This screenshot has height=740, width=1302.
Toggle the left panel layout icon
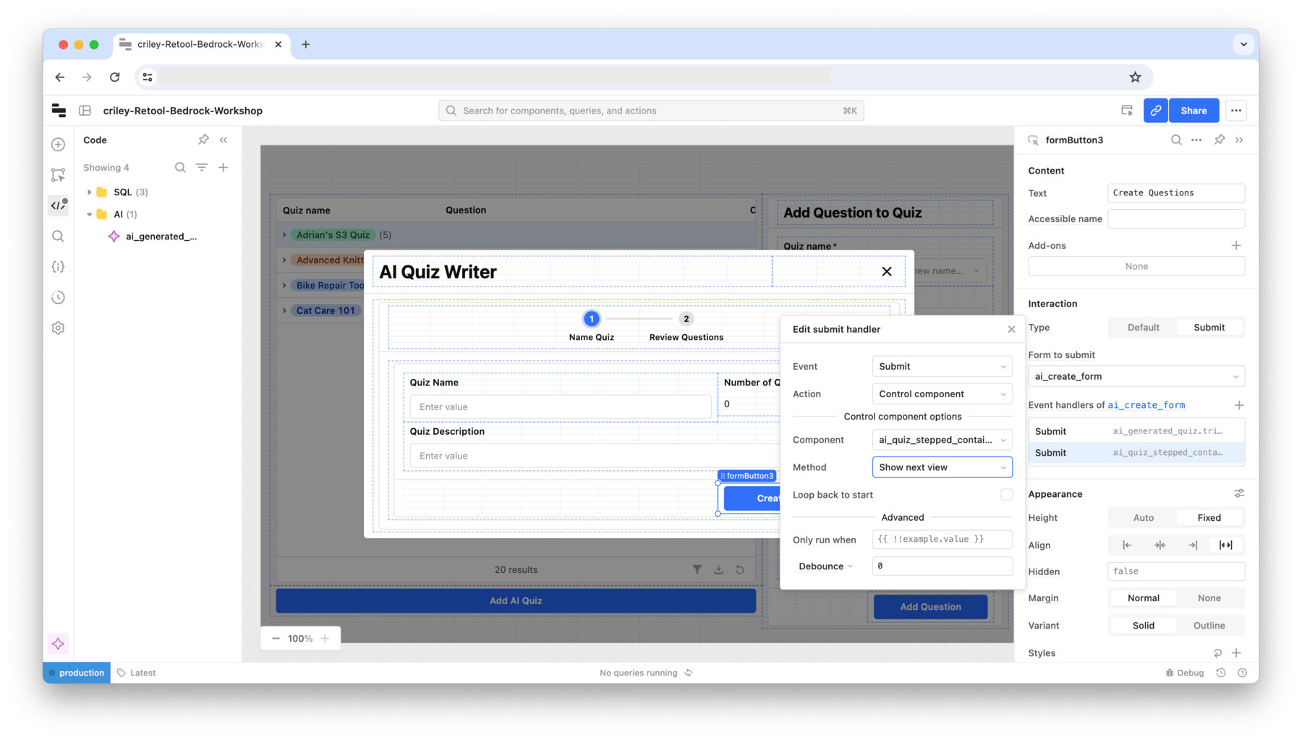(85, 111)
